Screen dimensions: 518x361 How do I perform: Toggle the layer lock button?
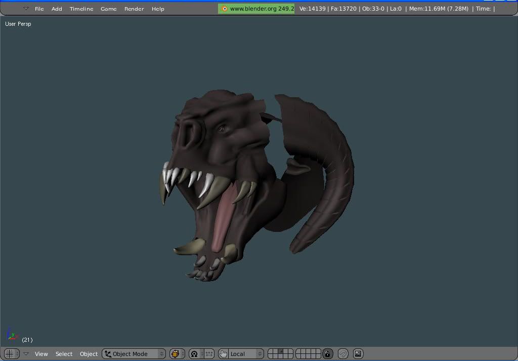328,354
